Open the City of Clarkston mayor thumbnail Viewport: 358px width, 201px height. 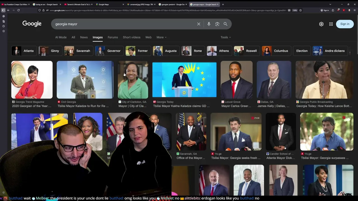point(133,80)
